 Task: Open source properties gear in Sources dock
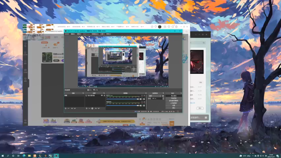(92, 108)
